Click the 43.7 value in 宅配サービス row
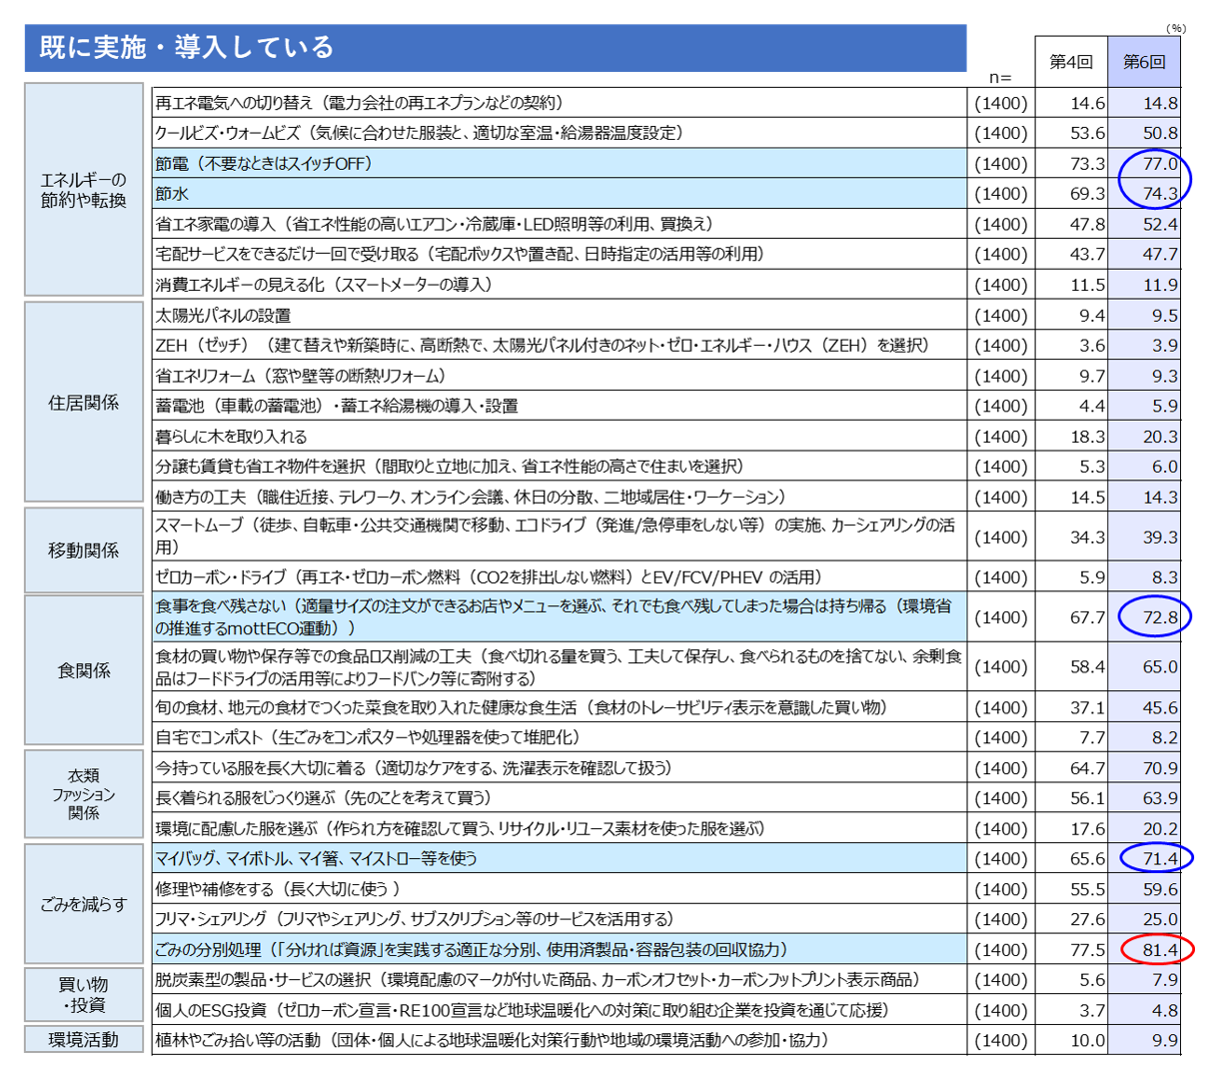 (1087, 255)
